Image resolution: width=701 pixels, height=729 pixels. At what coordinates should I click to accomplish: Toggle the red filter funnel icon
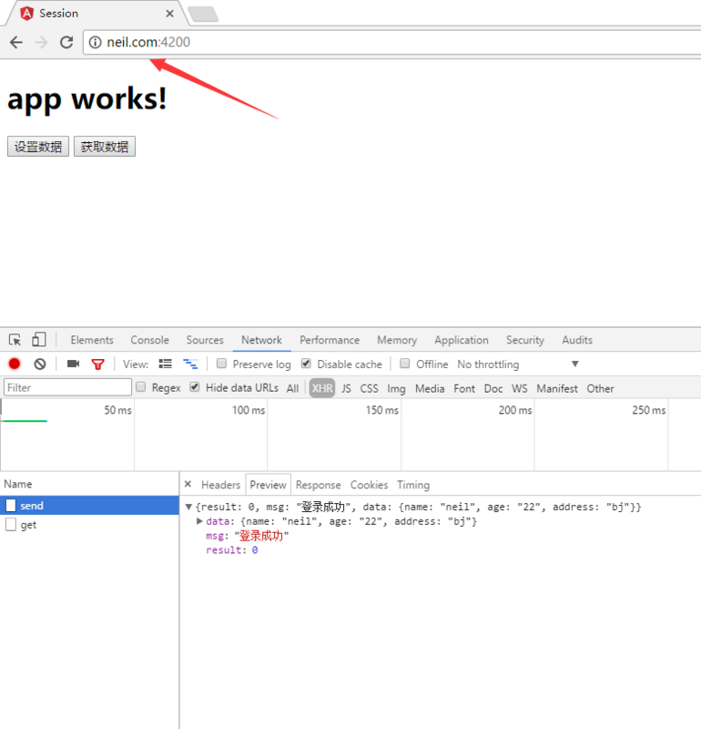[98, 364]
